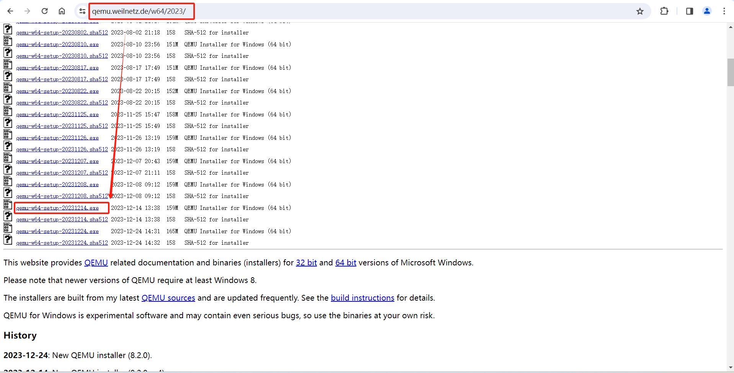The width and height of the screenshot is (734, 373).
Task: Click the 2023-12-24 history entry date
Action: (26, 355)
